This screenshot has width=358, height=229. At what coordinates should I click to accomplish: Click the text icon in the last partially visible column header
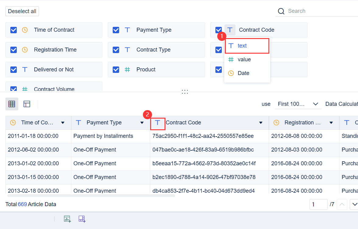(x=347, y=123)
